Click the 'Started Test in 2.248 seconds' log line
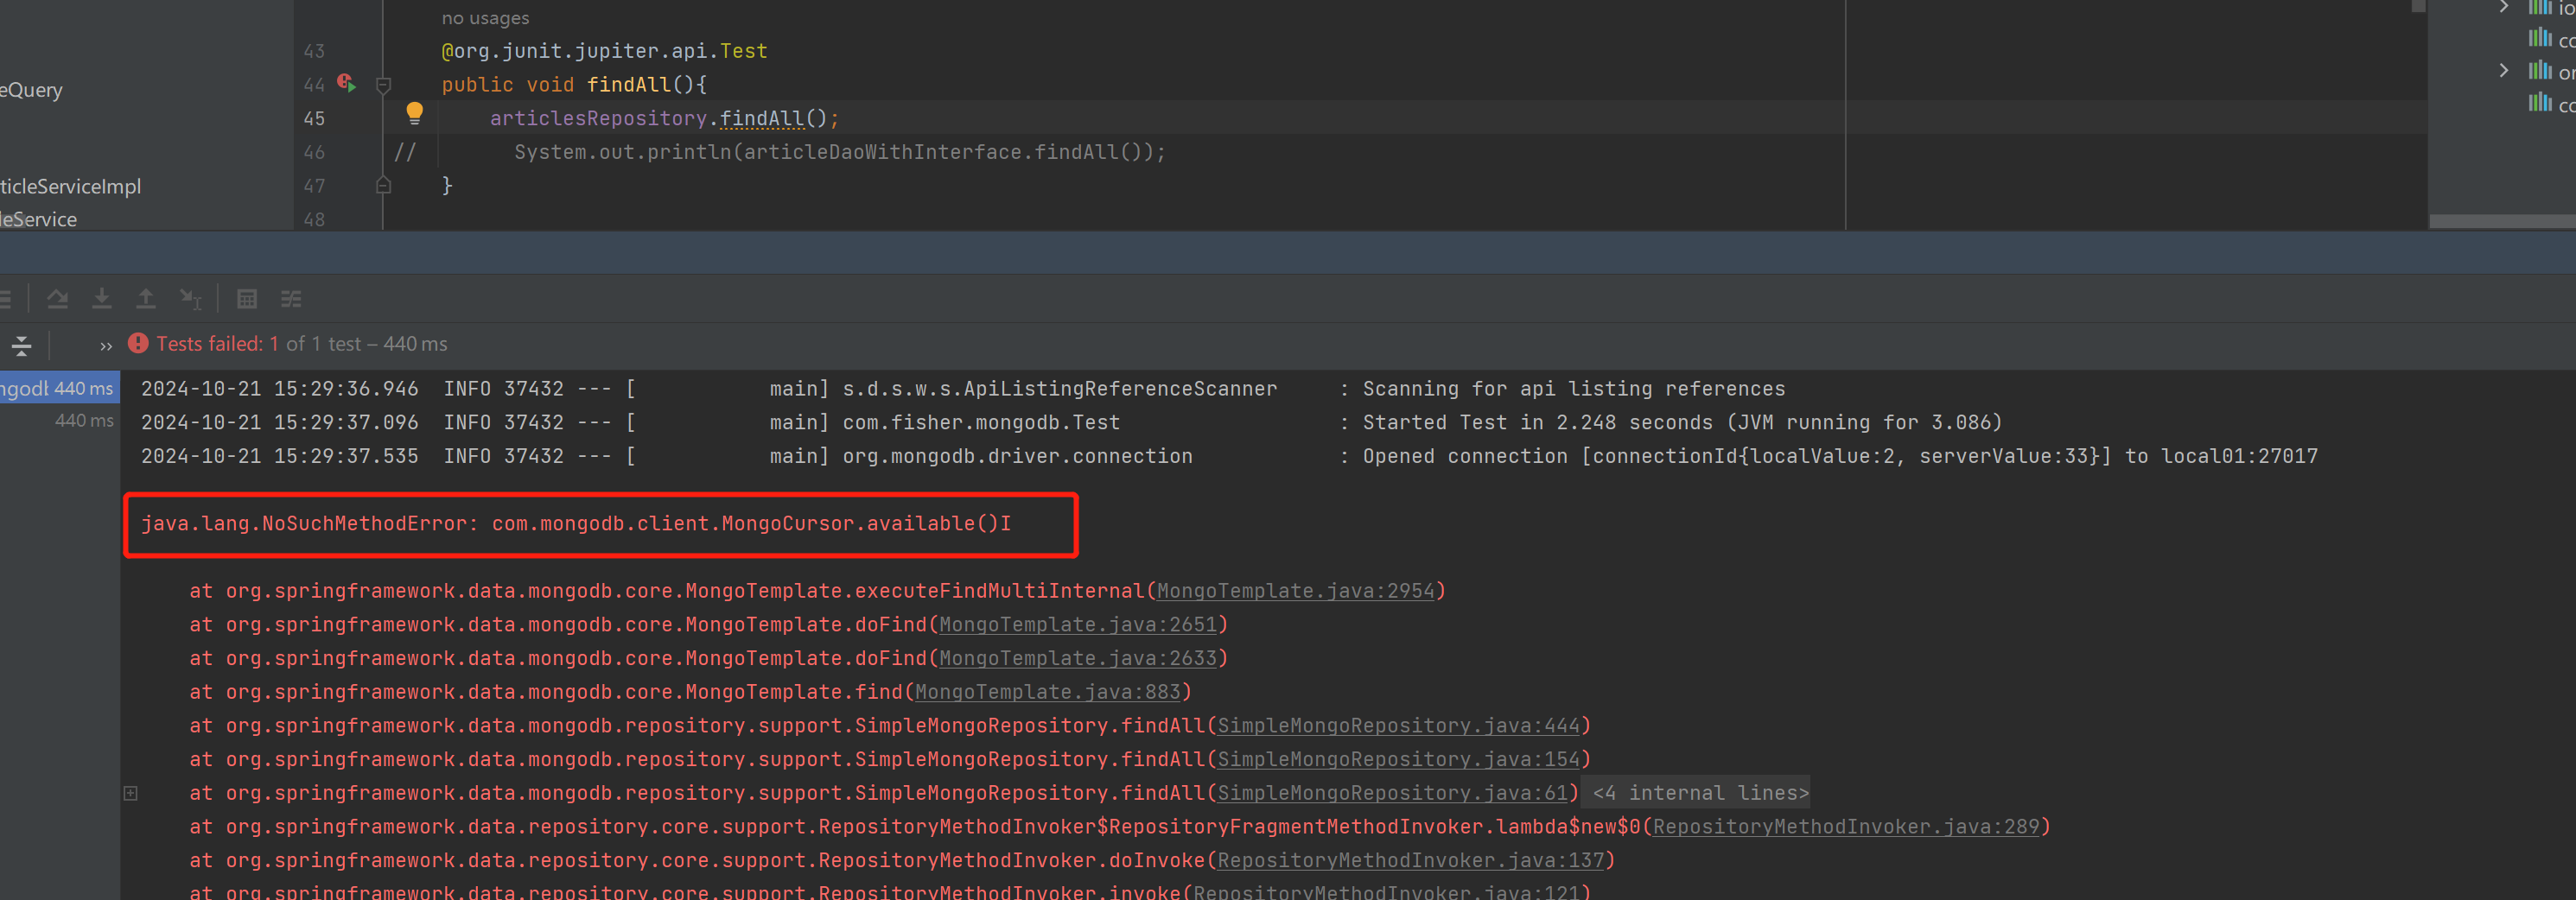 pos(1682,422)
